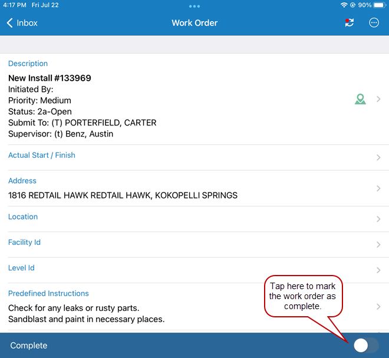The image size is (389, 358).
Task: Tap the battery indicator in status bar
Action: 380,5
